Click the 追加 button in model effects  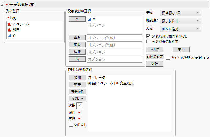[x=78, y=78]
